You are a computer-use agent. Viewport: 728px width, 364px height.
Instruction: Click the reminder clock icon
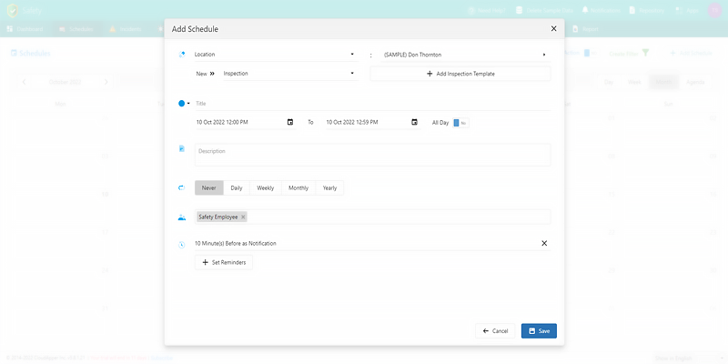(x=182, y=244)
